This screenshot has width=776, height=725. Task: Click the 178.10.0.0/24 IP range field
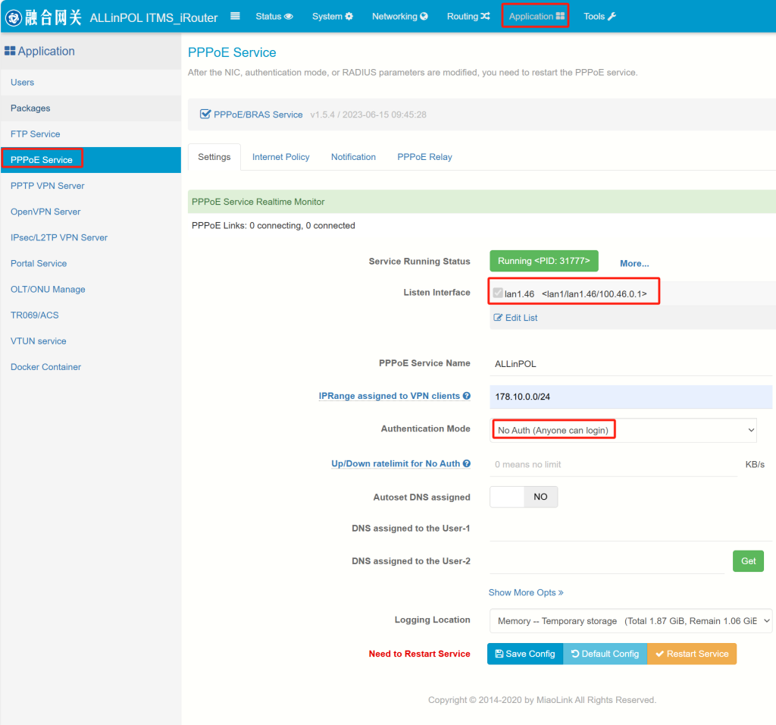[630, 397]
